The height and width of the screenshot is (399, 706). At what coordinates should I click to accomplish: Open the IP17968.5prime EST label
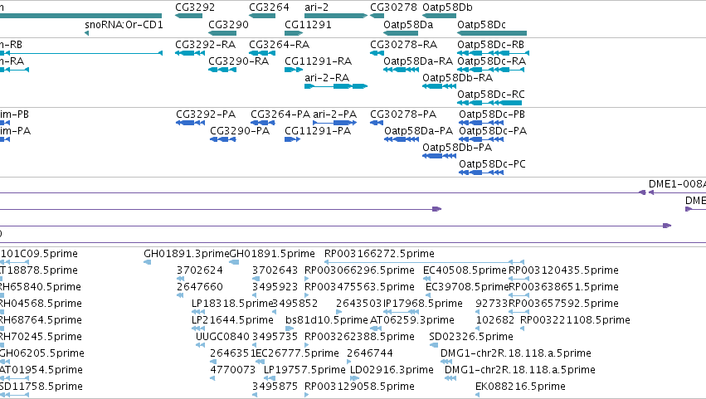[x=423, y=304]
